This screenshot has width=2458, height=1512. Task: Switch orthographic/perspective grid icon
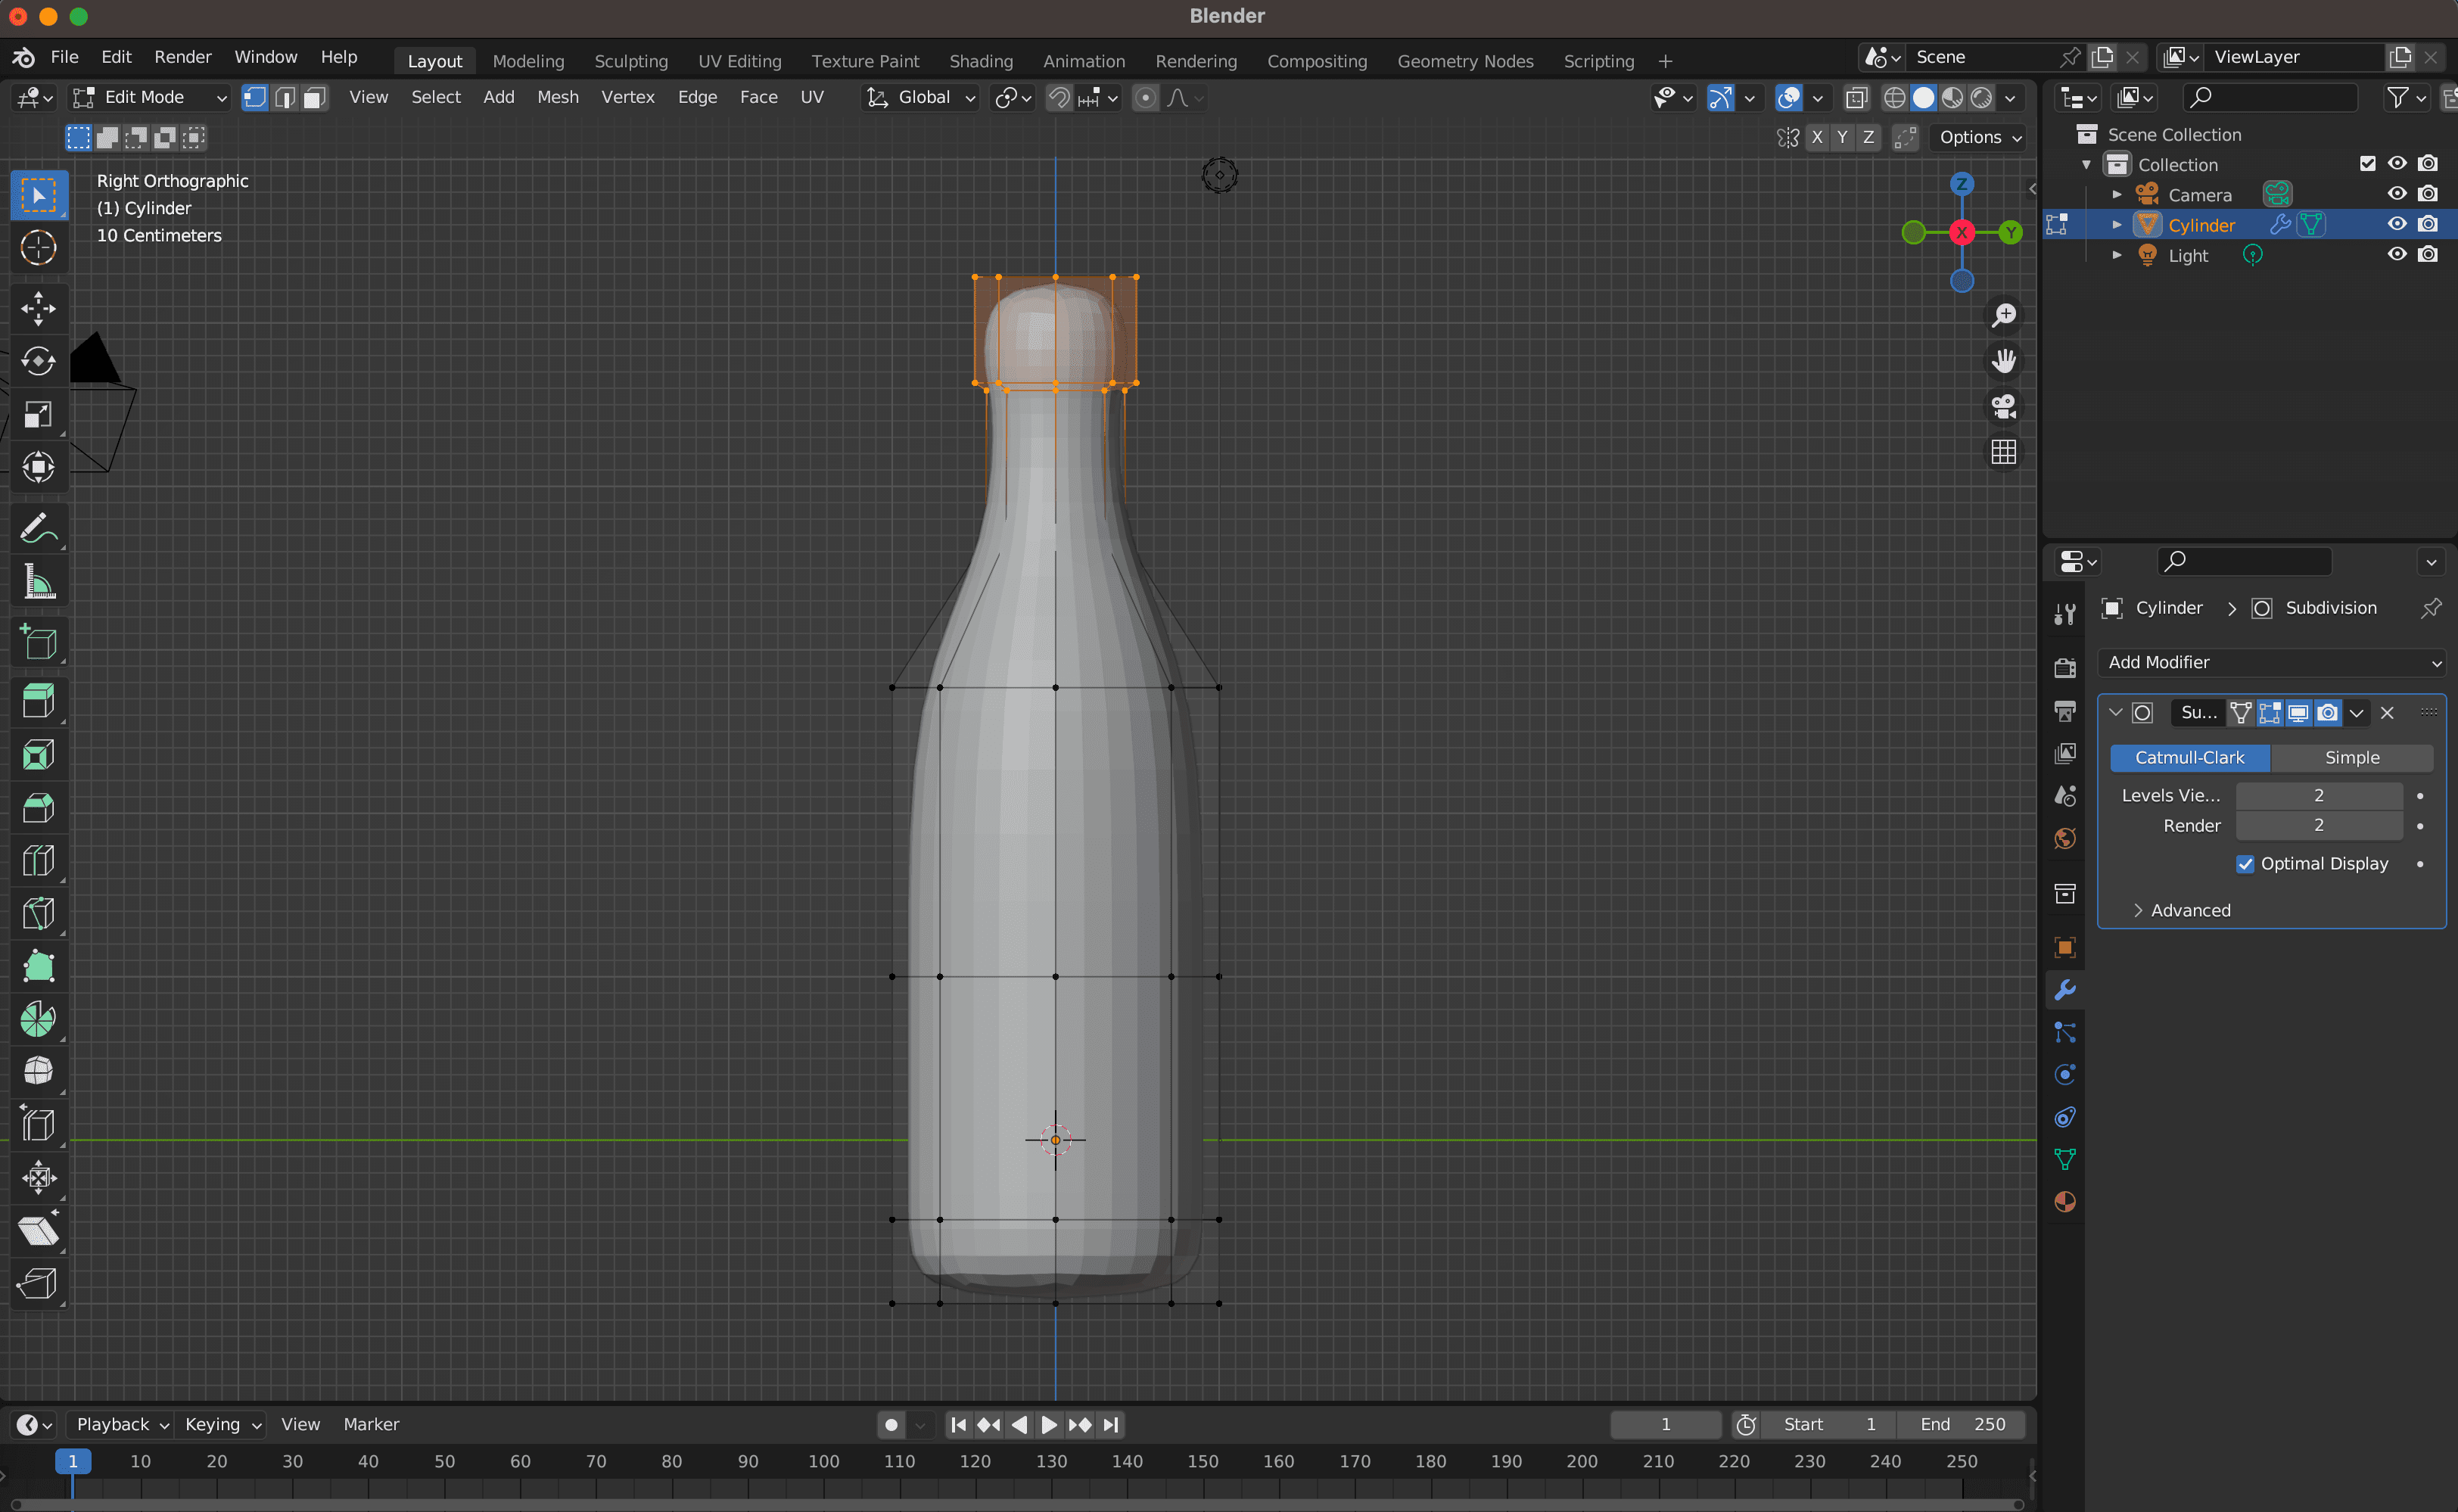tap(2004, 452)
